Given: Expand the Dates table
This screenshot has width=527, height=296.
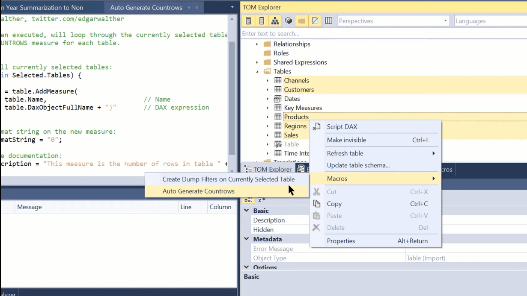Looking at the screenshot, I should [268, 99].
